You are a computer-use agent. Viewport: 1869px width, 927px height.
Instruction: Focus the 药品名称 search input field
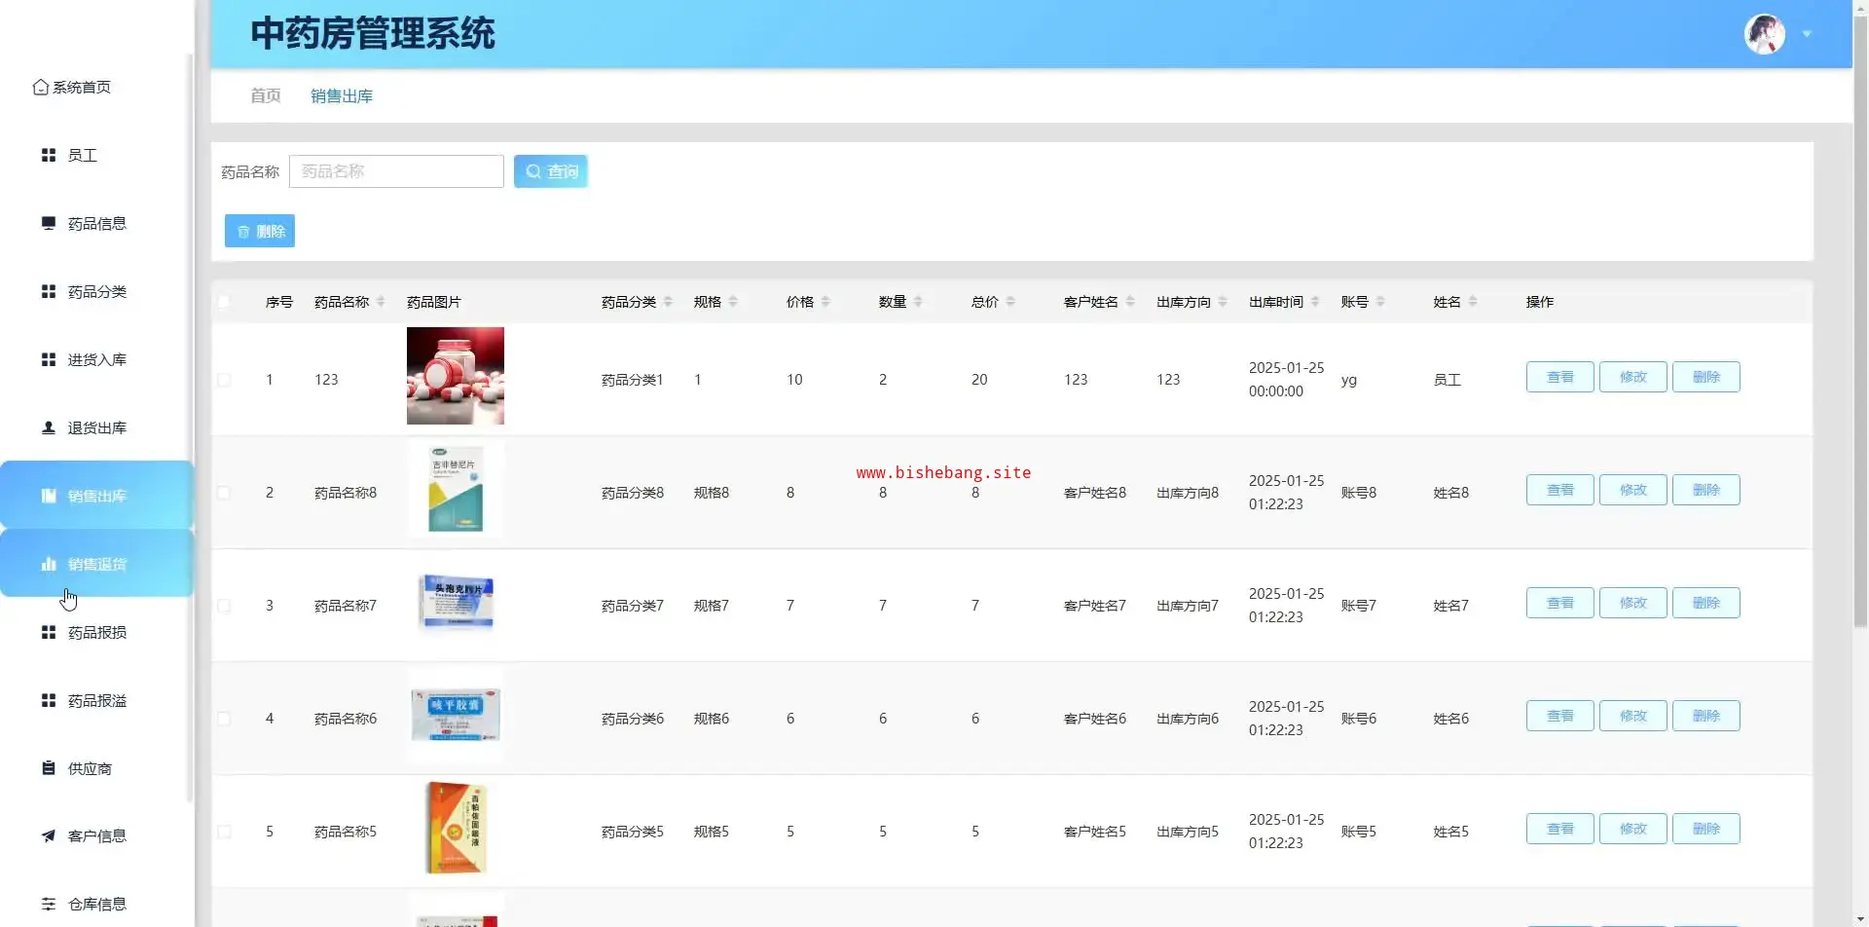click(x=396, y=171)
